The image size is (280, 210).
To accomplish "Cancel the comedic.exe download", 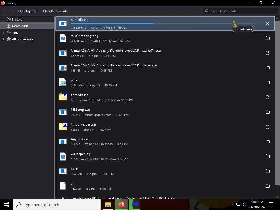I will point(267,24).
